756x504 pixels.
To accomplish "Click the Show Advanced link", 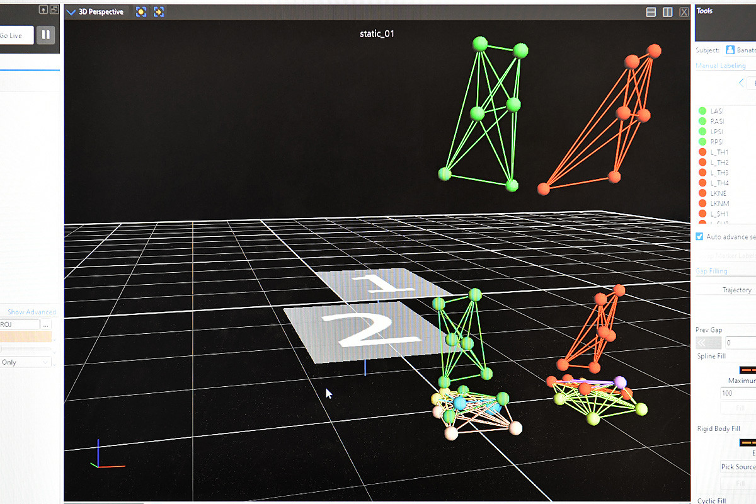I will [x=31, y=312].
